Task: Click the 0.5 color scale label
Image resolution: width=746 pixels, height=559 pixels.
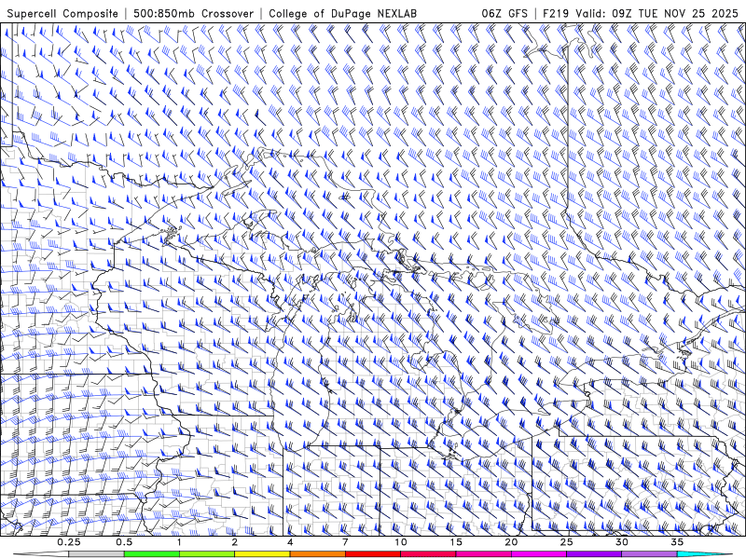Action: [124, 542]
